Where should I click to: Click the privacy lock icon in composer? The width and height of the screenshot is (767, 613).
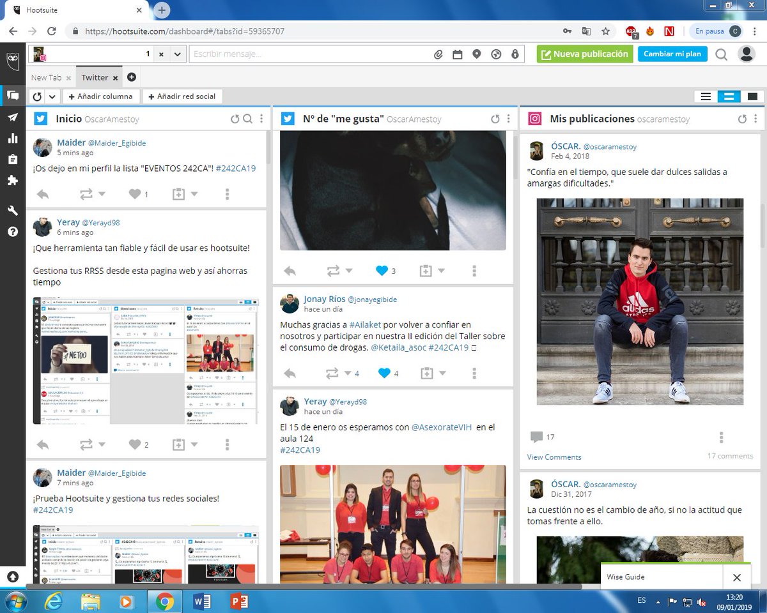coord(515,54)
